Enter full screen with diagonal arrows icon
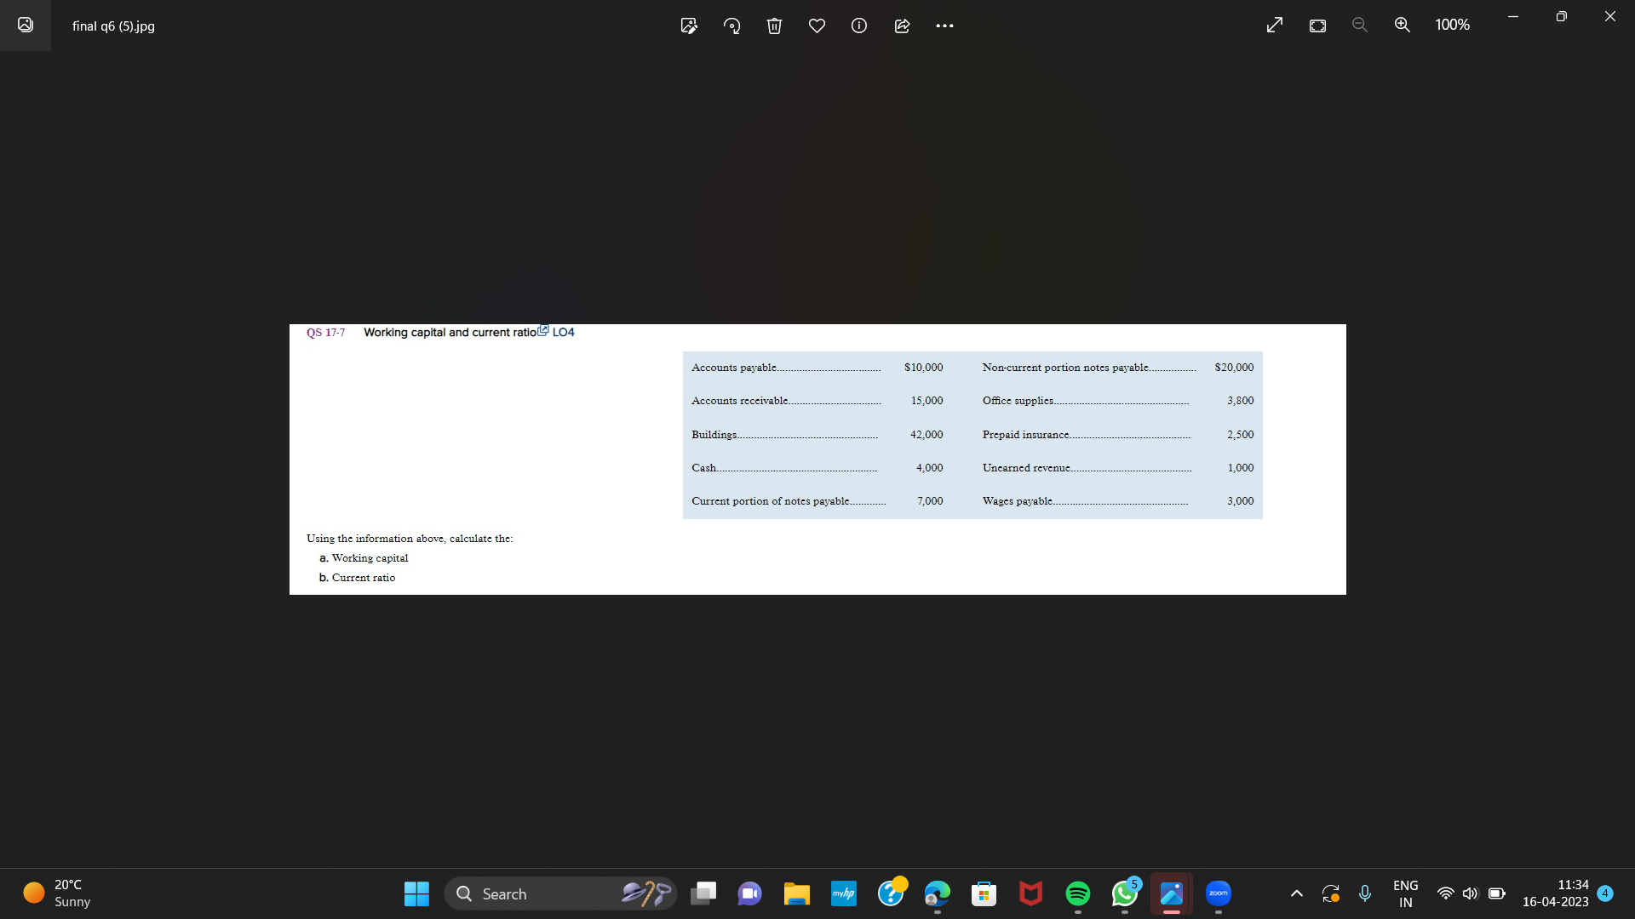Image resolution: width=1635 pixels, height=919 pixels. (x=1275, y=26)
